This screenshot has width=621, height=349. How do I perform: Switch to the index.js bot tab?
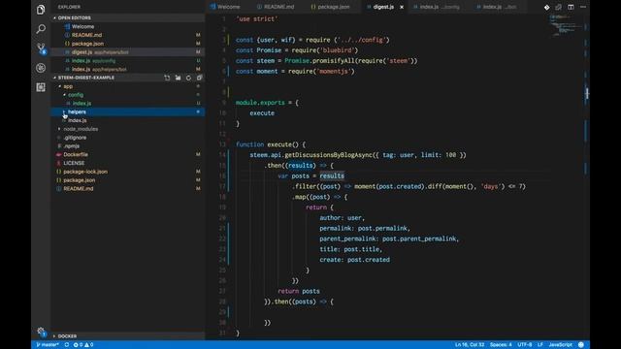[498, 7]
